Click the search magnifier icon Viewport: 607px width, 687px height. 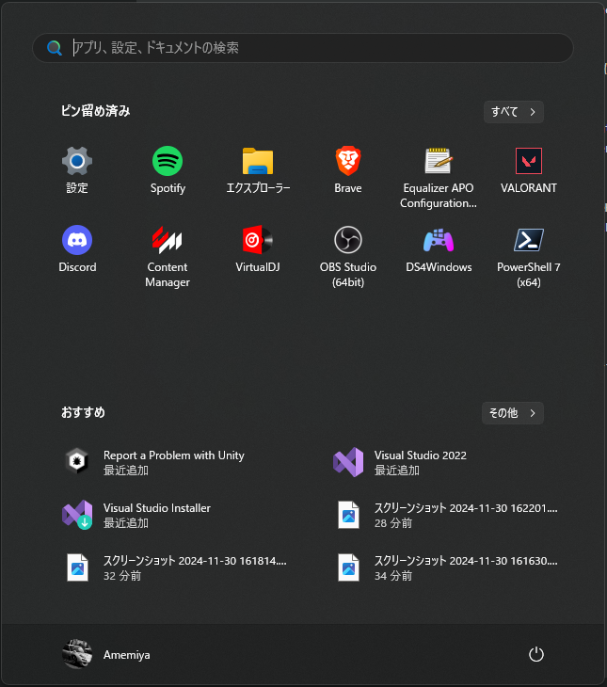pyautogui.click(x=55, y=48)
